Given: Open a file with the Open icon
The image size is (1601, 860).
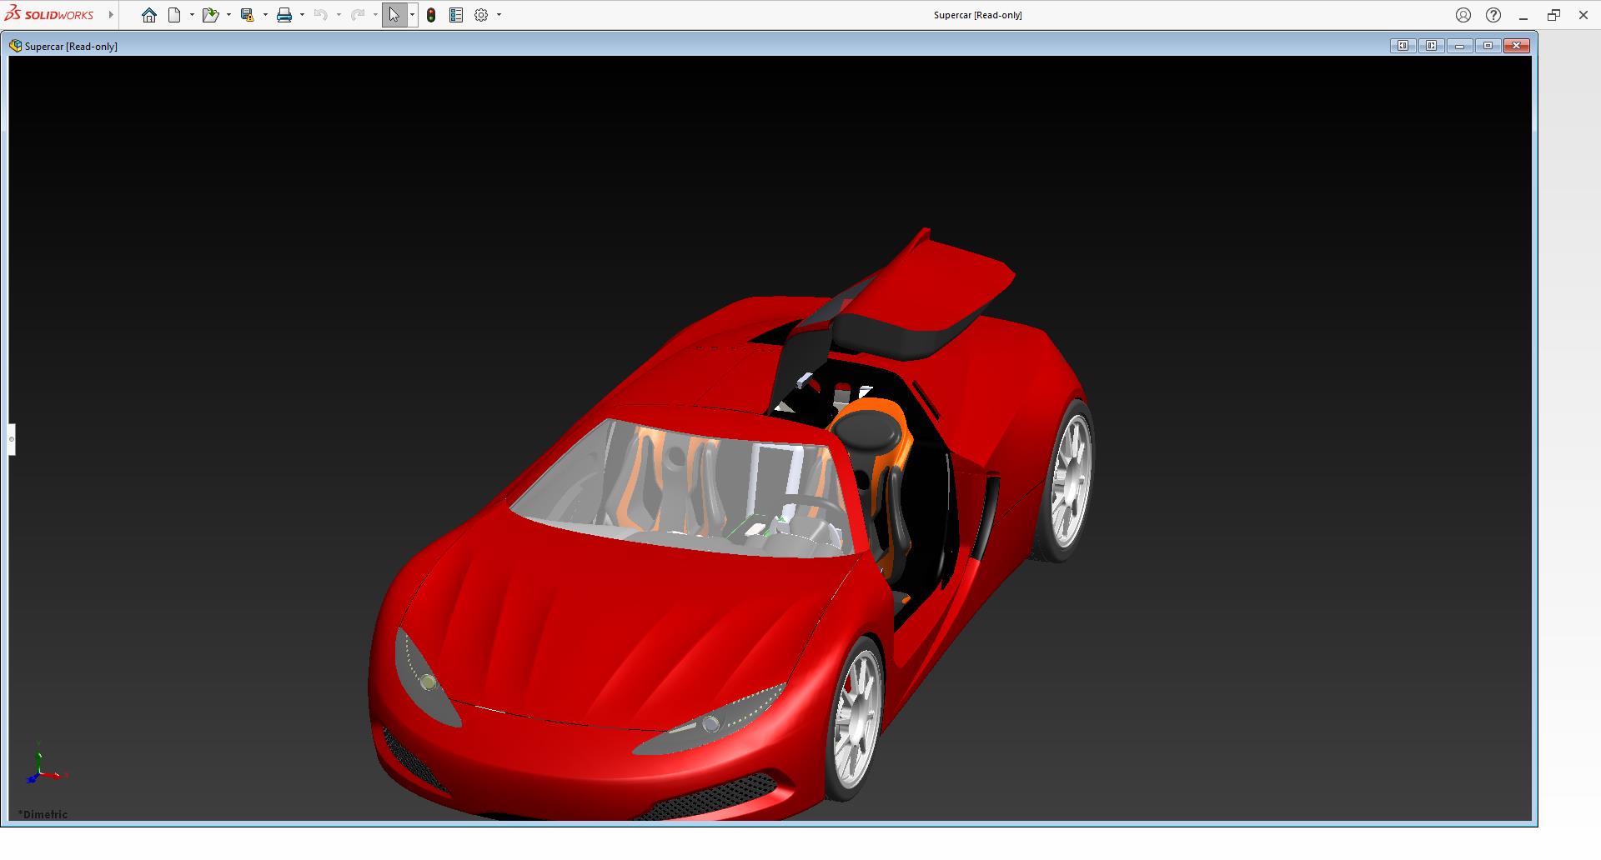Looking at the screenshot, I should [209, 15].
